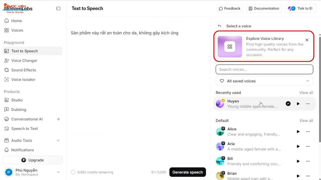The height and width of the screenshot is (180, 321).
Task: Open more options for Huyen voice
Action: [308, 104]
